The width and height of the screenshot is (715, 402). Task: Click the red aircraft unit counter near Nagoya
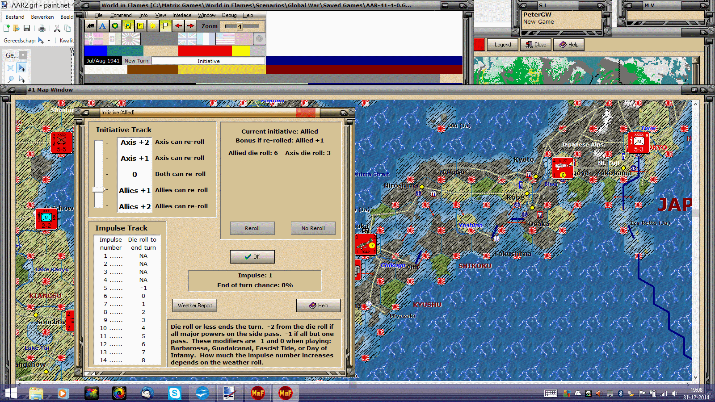pos(563,168)
